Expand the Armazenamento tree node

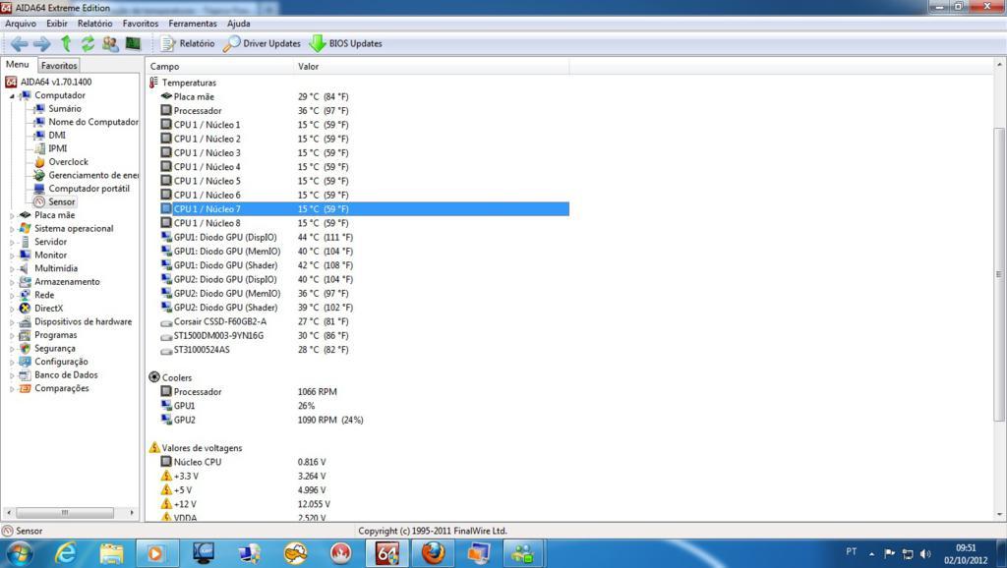click(12, 282)
